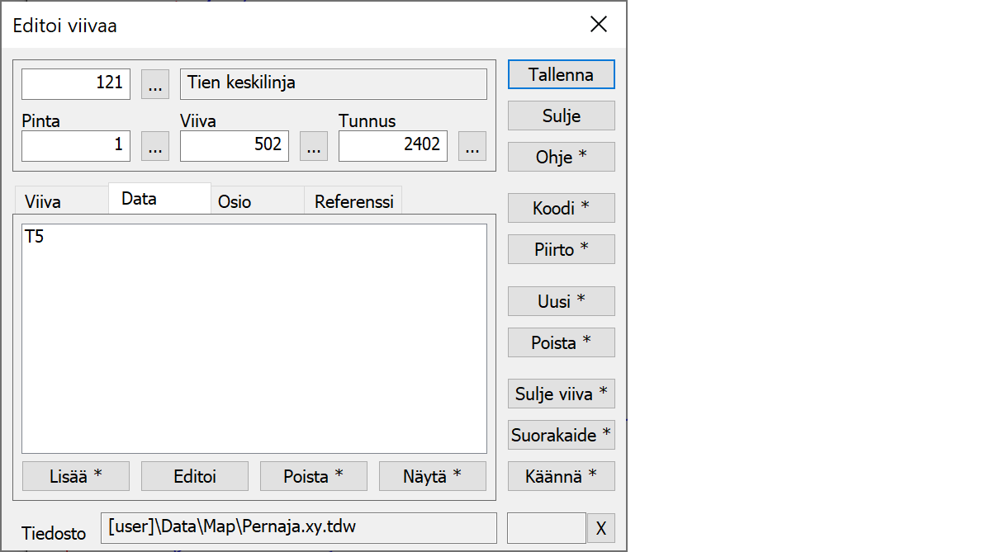Open browse button next to Viiva field
The width and height of the screenshot is (991, 552).
(313, 146)
